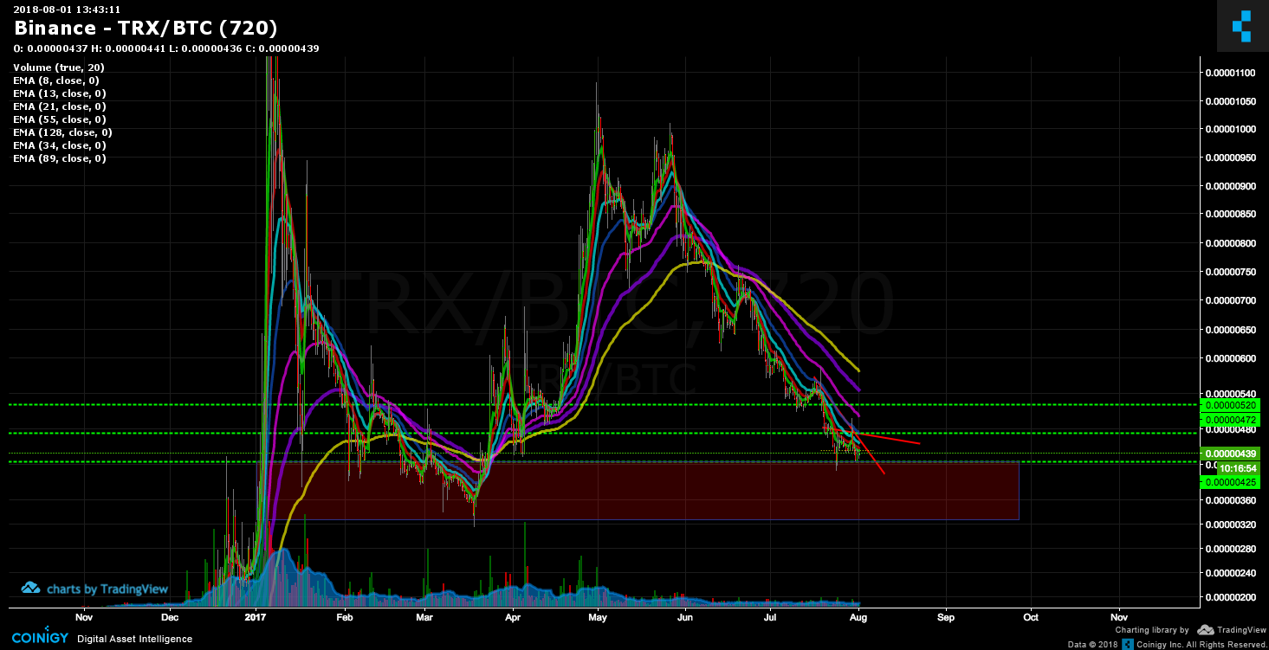This screenshot has width=1269, height=650.
Task: Select the 'EMA (128, close, 0)' indicator label
Action: point(62,132)
